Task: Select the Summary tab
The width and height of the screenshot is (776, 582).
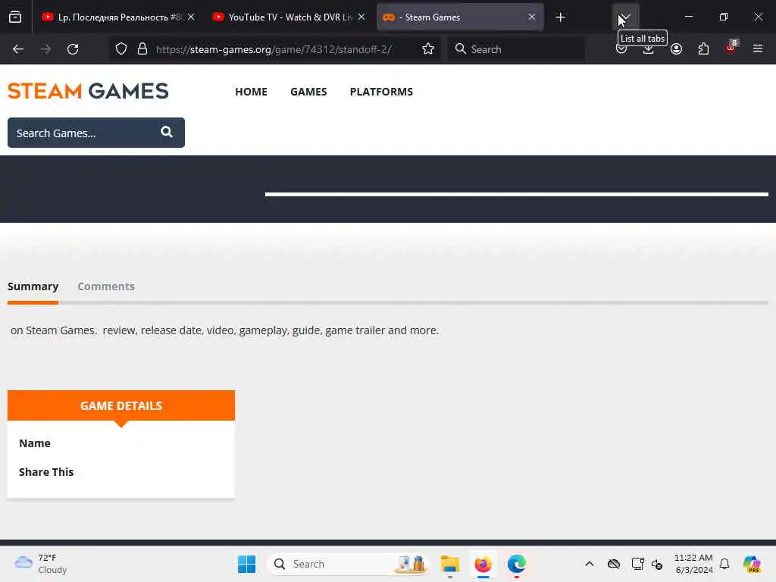Action: (x=33, y=286)
